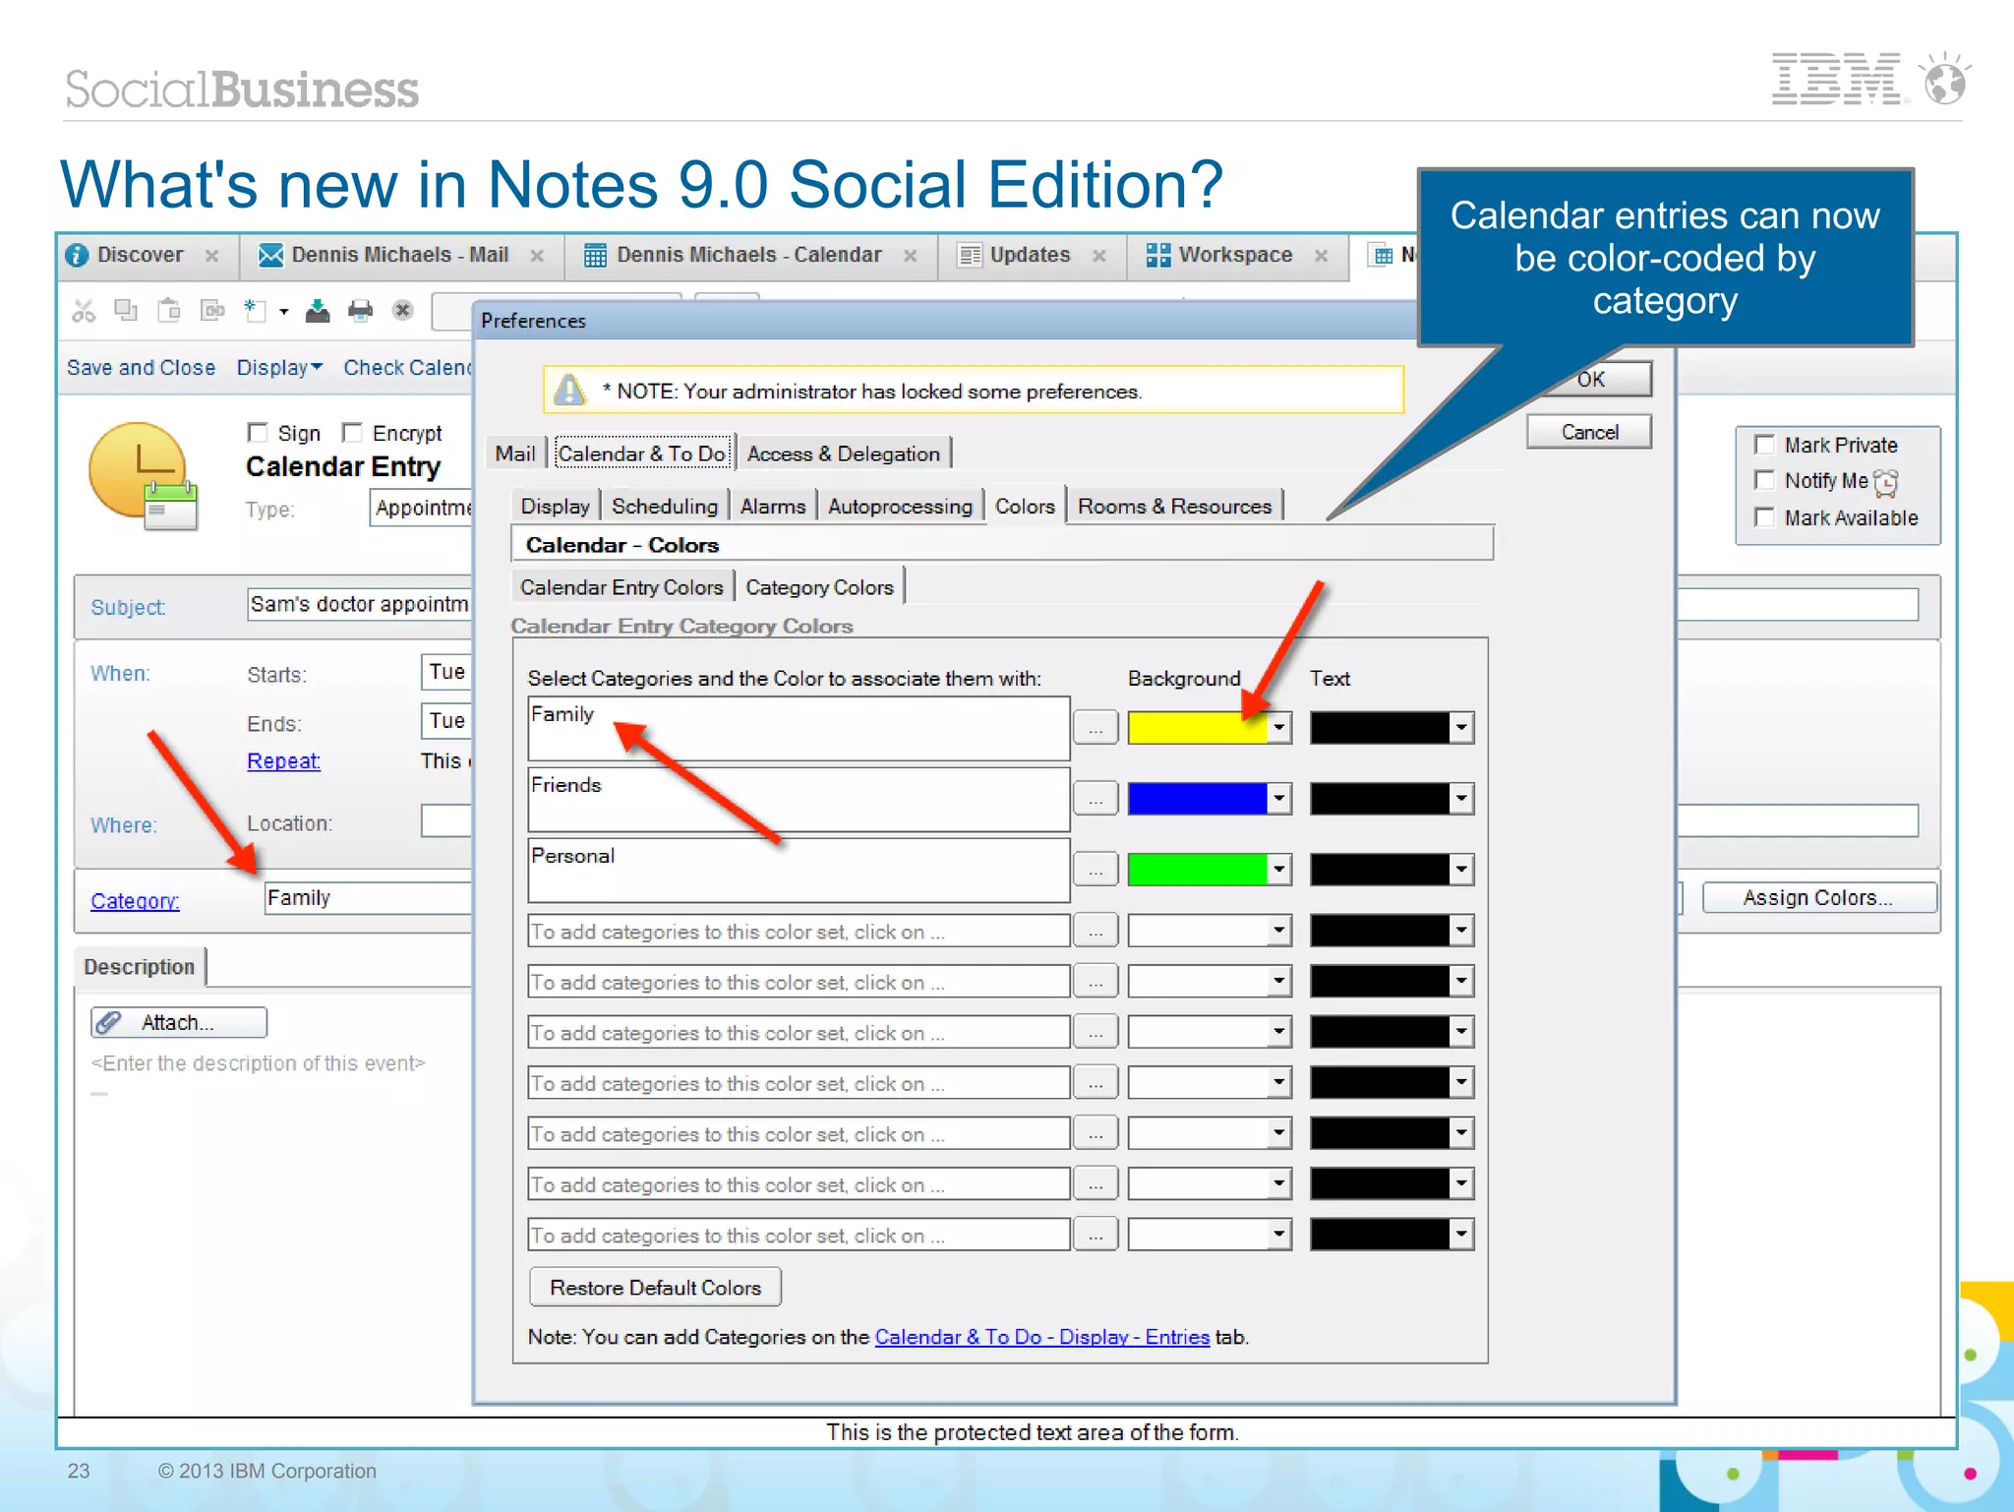Screen dimensions: 2014x1512
Task: Open the Type Appointment combo box
Action: tap(422, 509)
